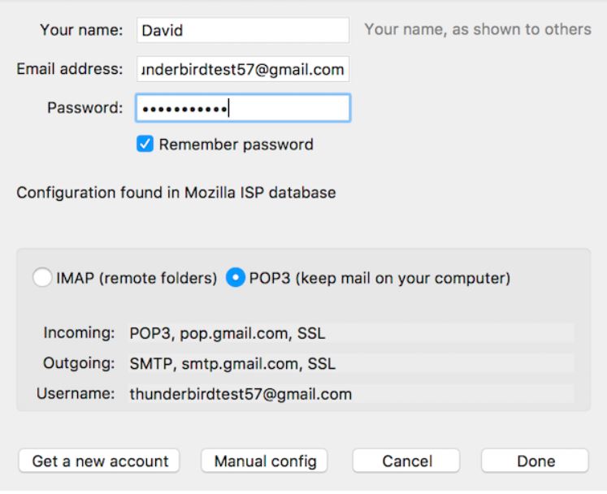
Task: Click the Email address: field label
Action: tap(70, 69)
